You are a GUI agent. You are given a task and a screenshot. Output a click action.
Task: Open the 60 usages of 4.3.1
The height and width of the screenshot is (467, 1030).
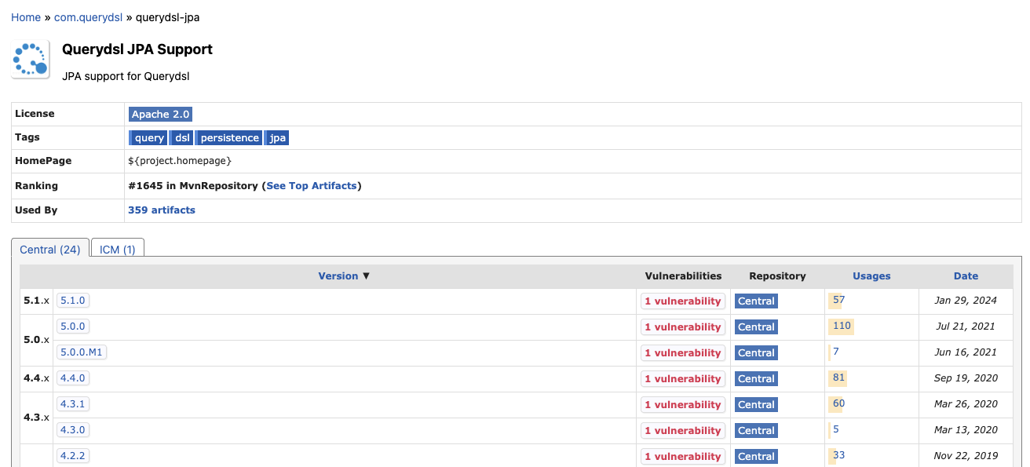(838, 403)
